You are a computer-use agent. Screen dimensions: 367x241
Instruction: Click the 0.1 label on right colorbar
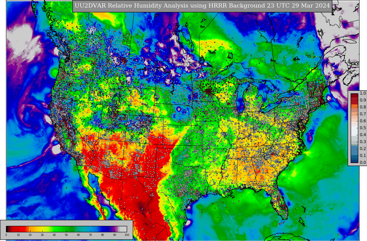363,155
